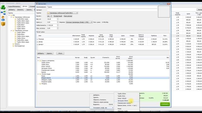Image resolution: width=202 pixels, height=113 pixels.
Task: Open the blue structure diagram sidebar icon
Action: (x=3, y=13)
